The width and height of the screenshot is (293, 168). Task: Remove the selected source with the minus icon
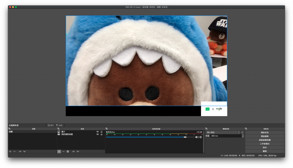(64, 151)
